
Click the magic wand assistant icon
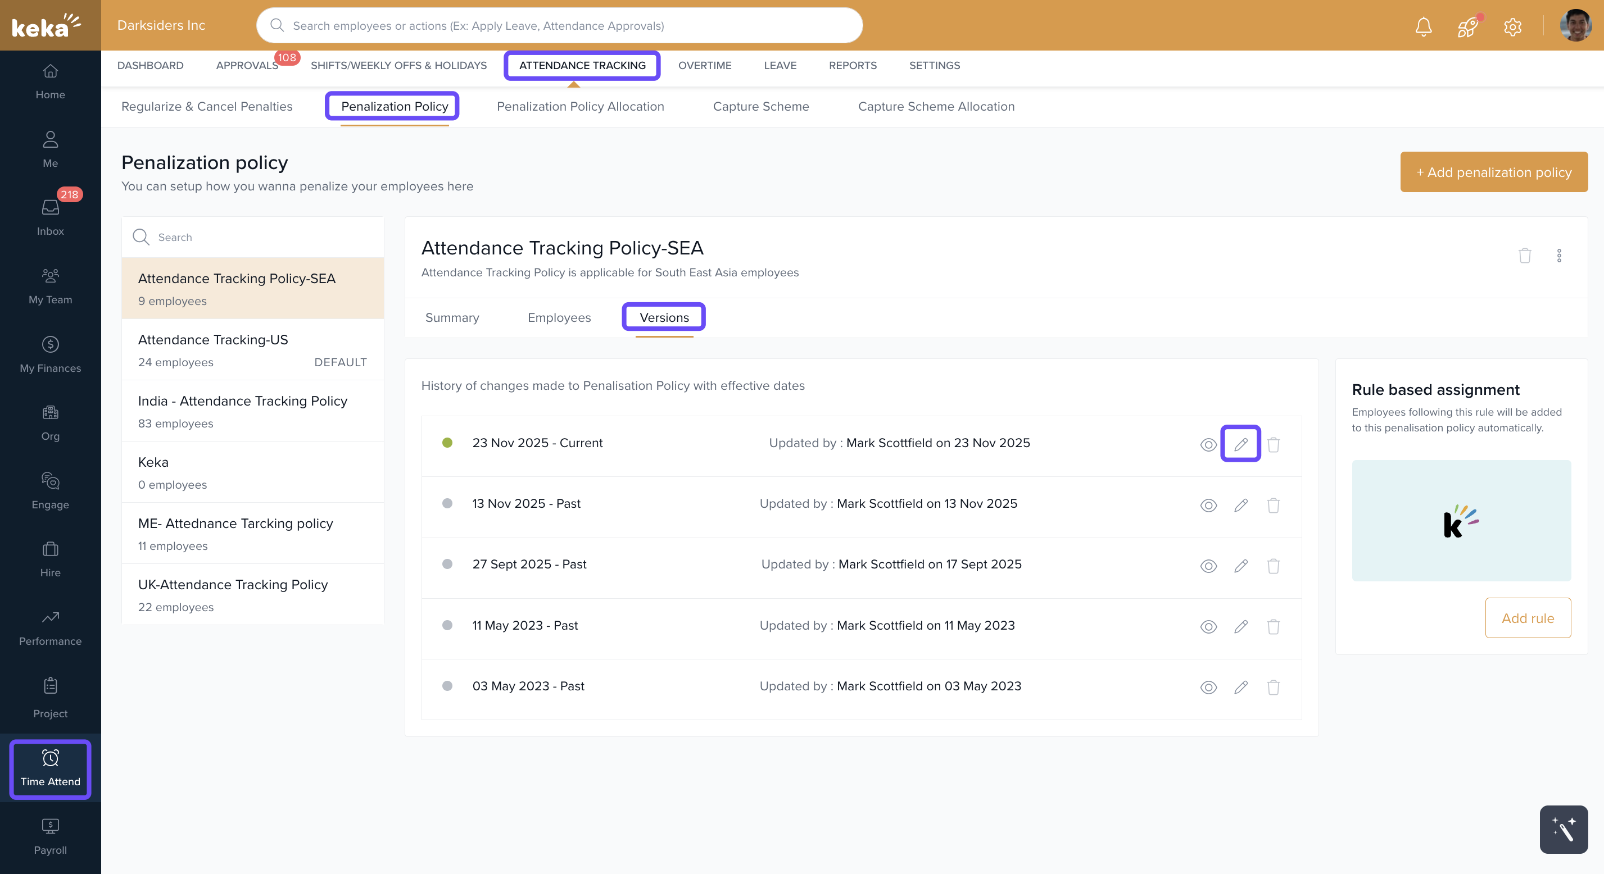[1563, 829]
